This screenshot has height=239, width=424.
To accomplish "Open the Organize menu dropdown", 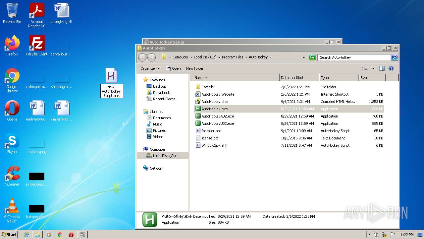I will 150,68.
